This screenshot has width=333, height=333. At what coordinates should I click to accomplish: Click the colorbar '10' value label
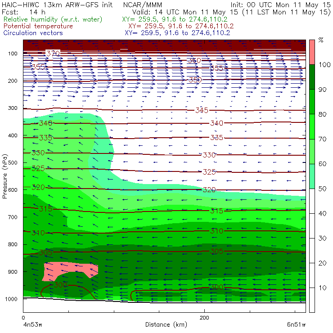tap(322, 288)
